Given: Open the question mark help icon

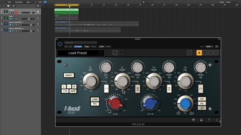Looking at the screenshot, I should tap(209, 120).
